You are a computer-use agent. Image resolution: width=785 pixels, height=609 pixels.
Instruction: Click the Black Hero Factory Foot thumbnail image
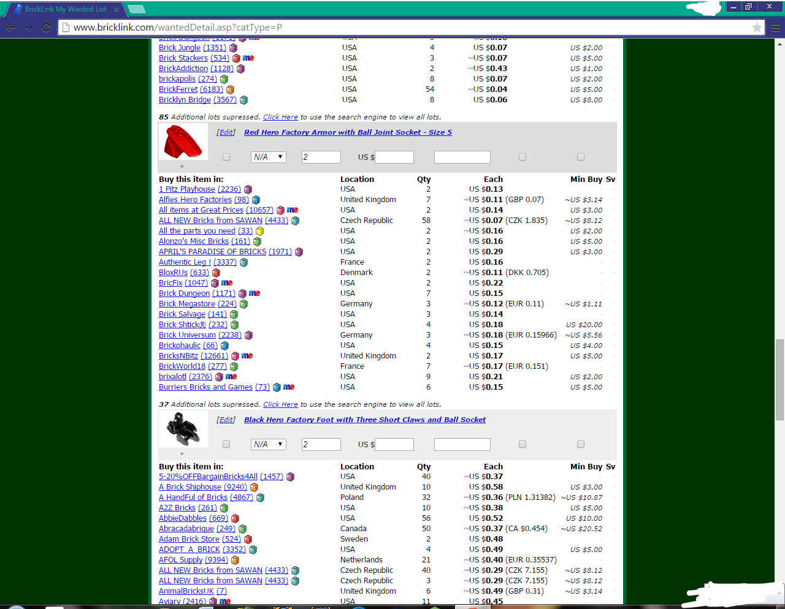click(x=183, y=429)
